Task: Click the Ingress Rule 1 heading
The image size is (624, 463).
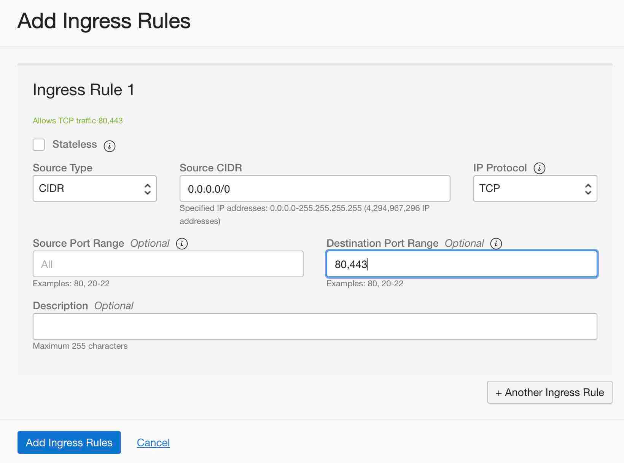Action: pos(83,90)
